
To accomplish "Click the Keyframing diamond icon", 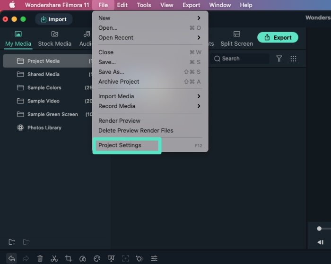I will click(139, 258).
